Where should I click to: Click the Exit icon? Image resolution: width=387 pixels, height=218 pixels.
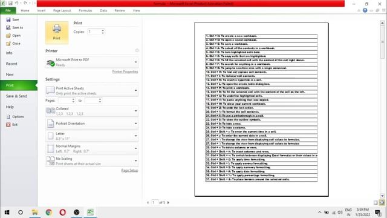click(8, 125)
